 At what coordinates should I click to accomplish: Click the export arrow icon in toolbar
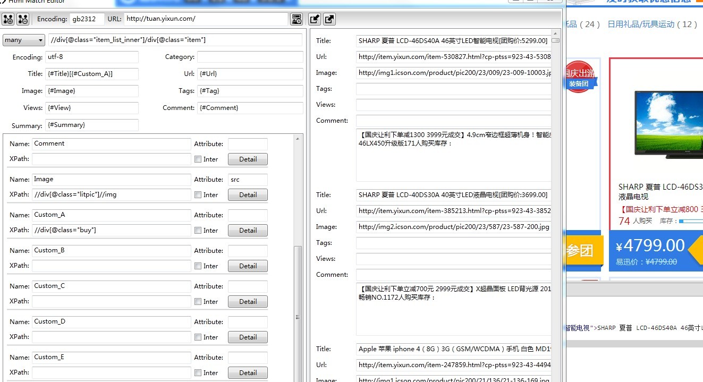click(329, 19)
